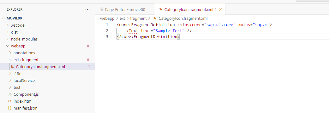
Task: Click the XML icon in the CategoryIcon tab
Action: pos(161,9)
